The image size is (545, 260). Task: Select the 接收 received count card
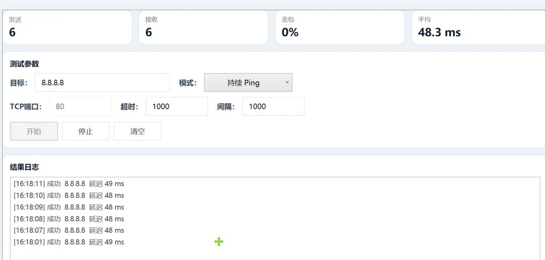point(203,27)
